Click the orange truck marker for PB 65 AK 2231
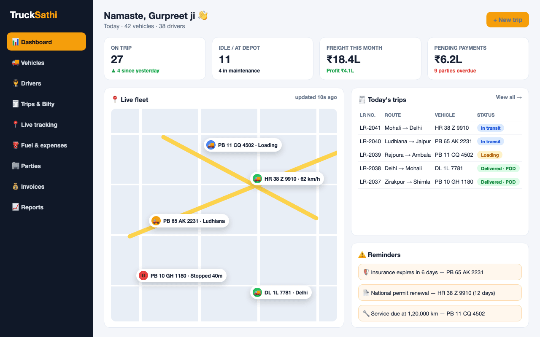 156,221
